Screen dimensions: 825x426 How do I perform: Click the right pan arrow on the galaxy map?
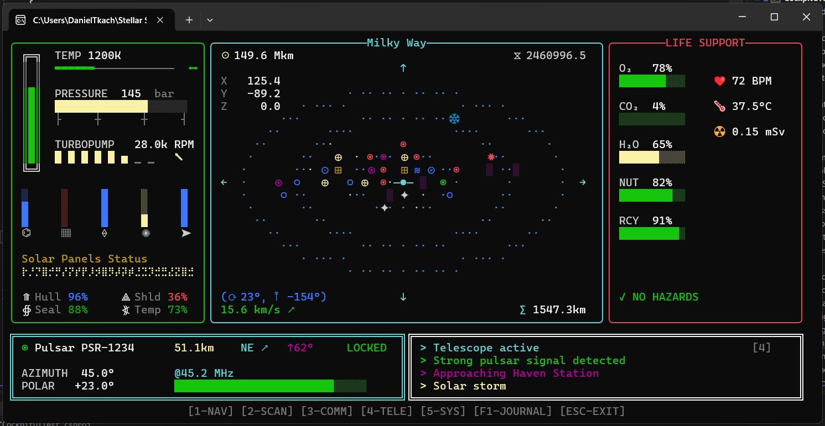point(583,182)
